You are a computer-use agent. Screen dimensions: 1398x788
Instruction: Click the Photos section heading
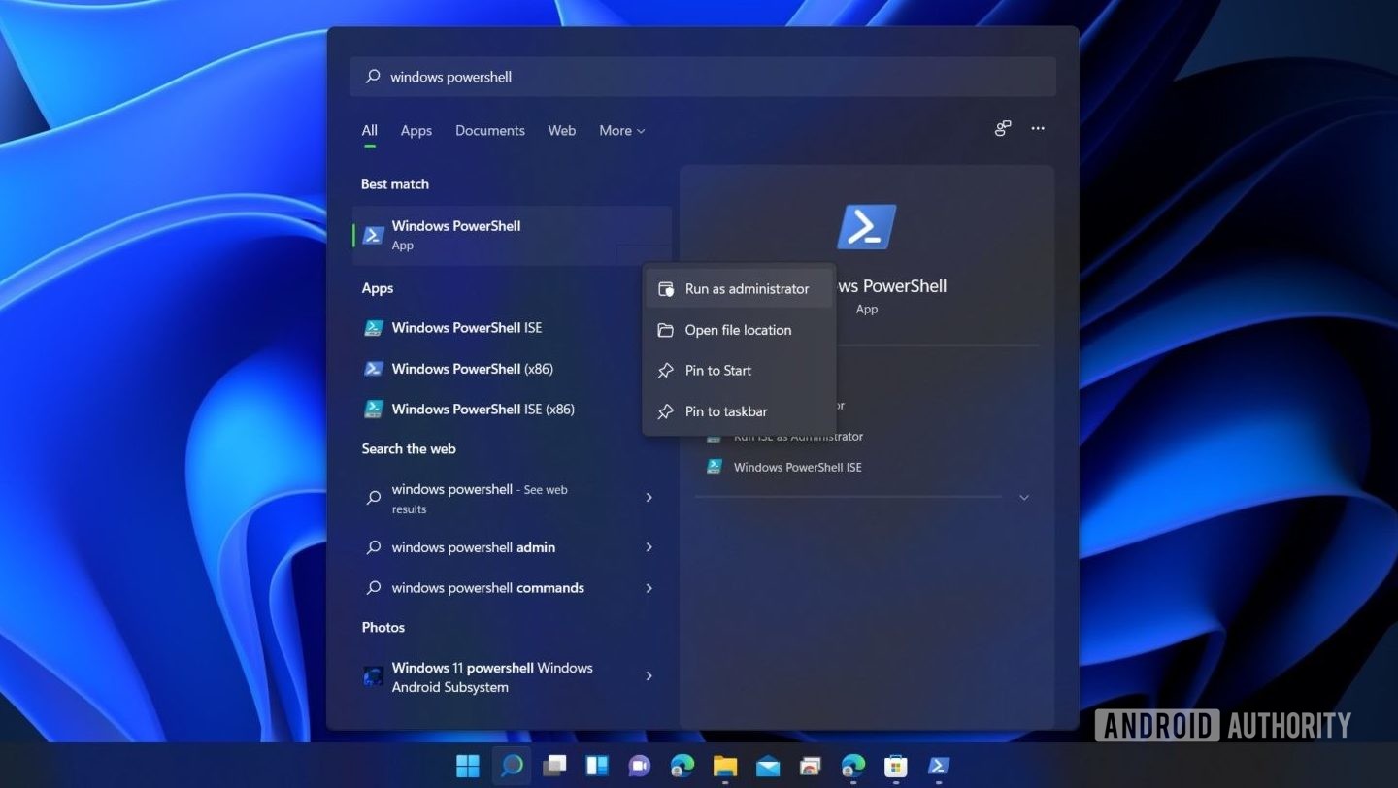[383, 628]
